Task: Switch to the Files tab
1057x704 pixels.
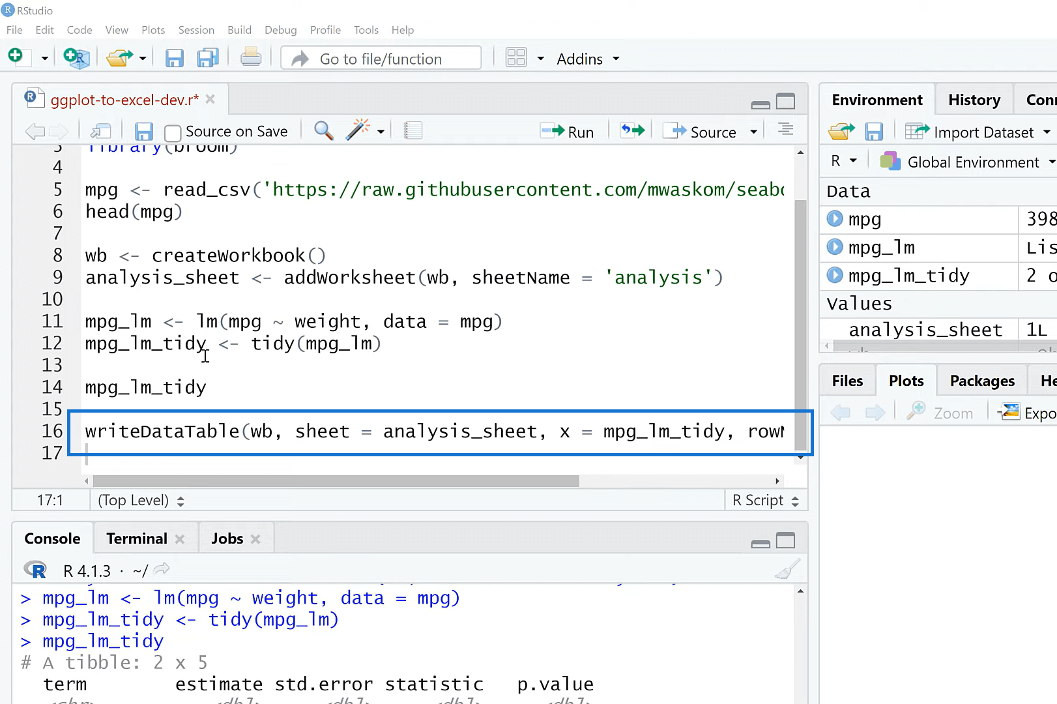Action: coord(847,381)
